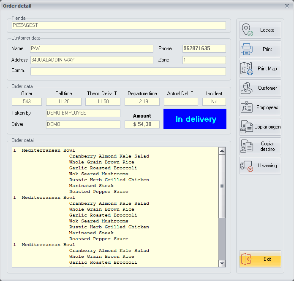
Task: Click the Tienda field showing PIZZAGEST
Action: (119, 26)
